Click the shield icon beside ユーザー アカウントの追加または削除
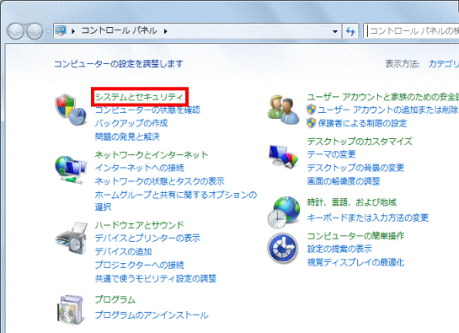Screen dimensions: 459x333 pyautogui.click(x=311, y=110)
